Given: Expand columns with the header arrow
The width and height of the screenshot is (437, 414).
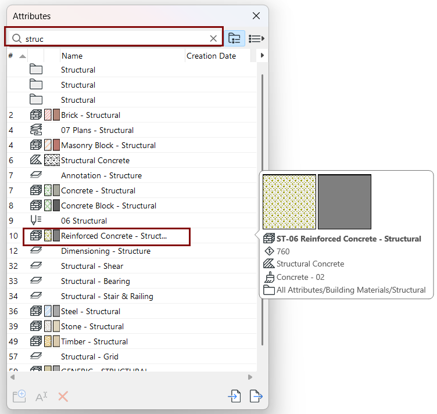Looking at the screenshot, I should click(x=262, y=55).
